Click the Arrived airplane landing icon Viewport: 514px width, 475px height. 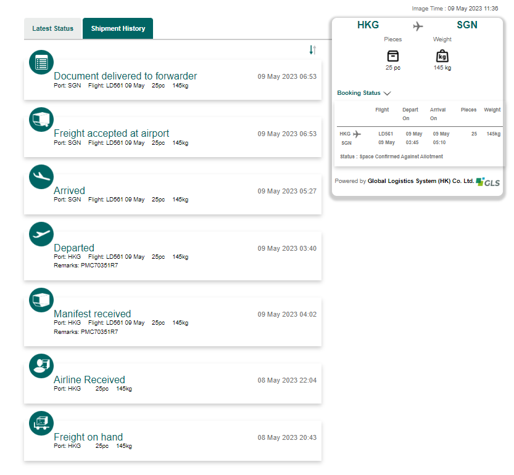(x=41, y=177)
